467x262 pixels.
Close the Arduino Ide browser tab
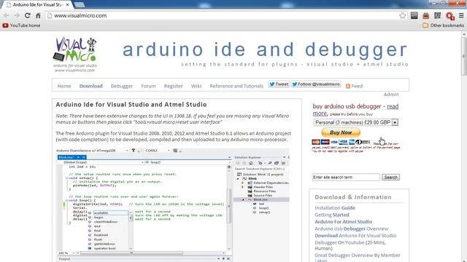pos(68,5)
